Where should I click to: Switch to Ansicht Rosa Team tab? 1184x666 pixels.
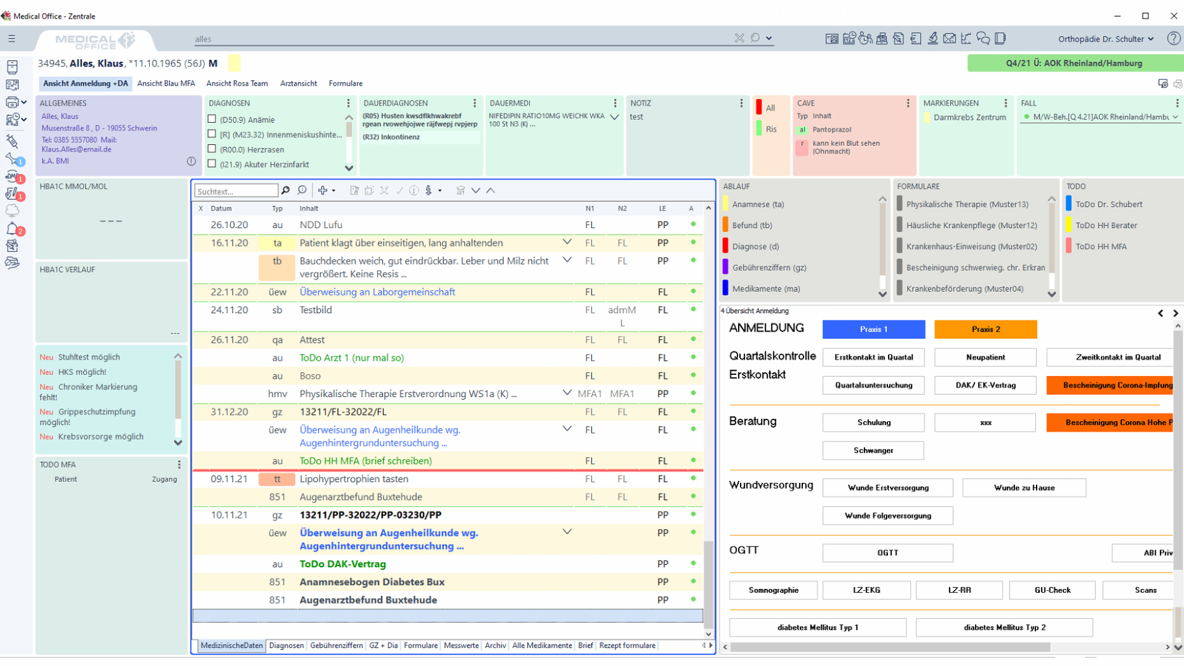pyautogui.click(x=237, y=83)
